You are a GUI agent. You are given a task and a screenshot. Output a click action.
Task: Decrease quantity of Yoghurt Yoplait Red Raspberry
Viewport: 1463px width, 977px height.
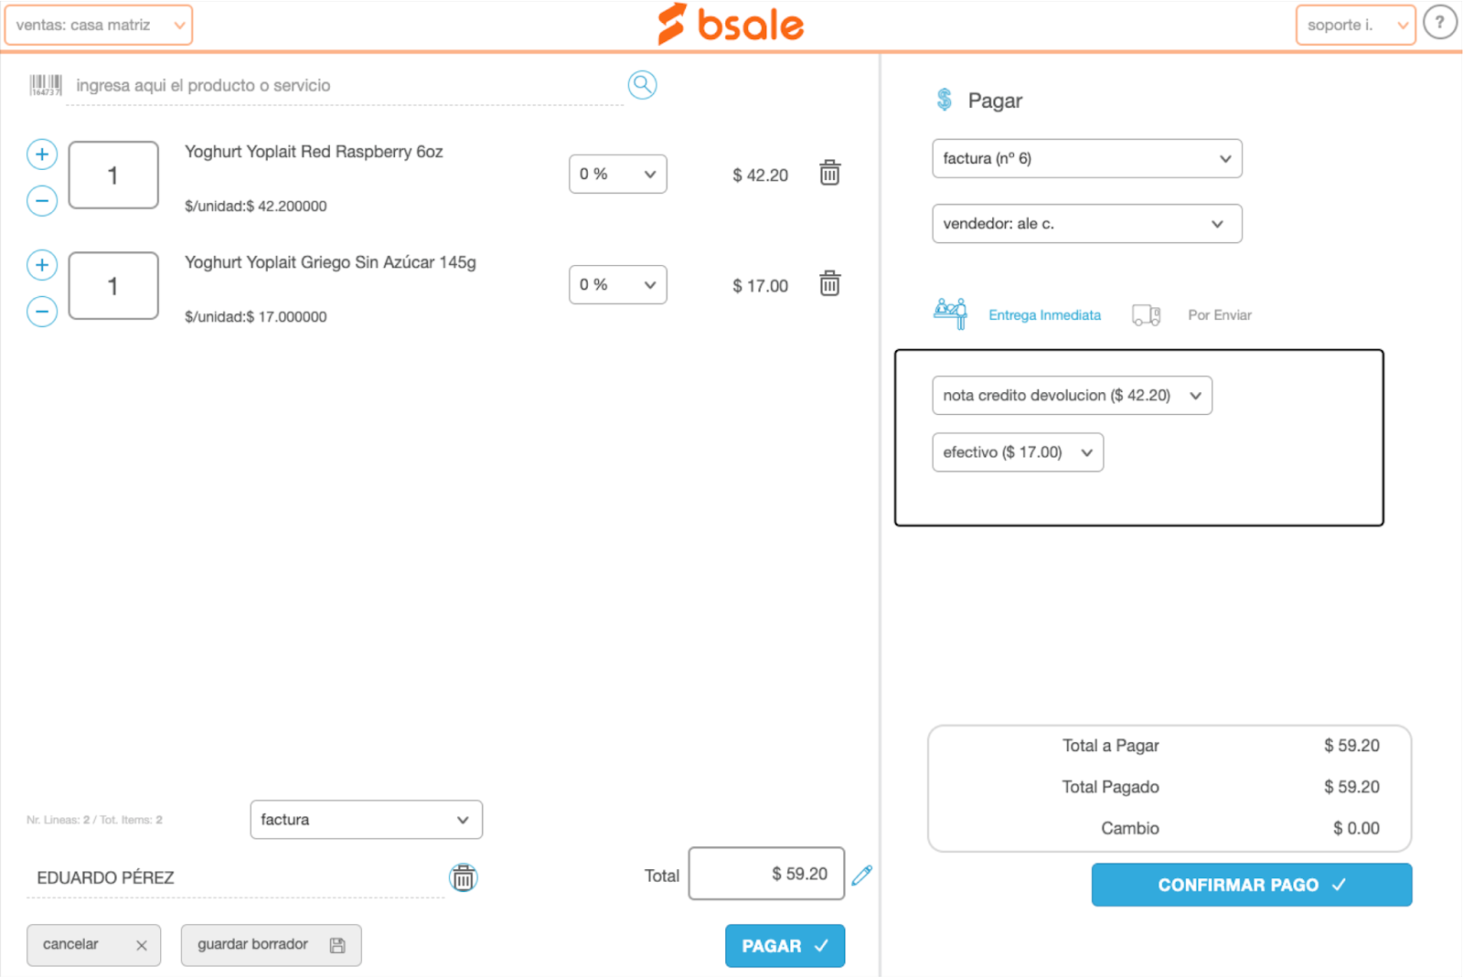[42, 200]
